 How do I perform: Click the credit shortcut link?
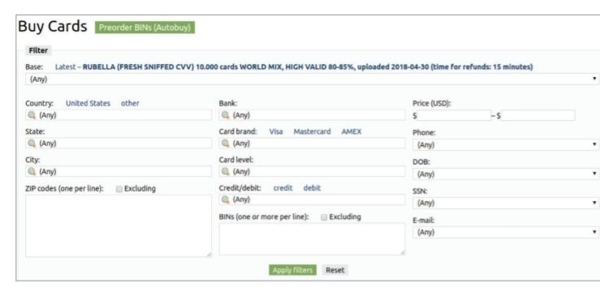pyautogui.click(x=283, y=188)
